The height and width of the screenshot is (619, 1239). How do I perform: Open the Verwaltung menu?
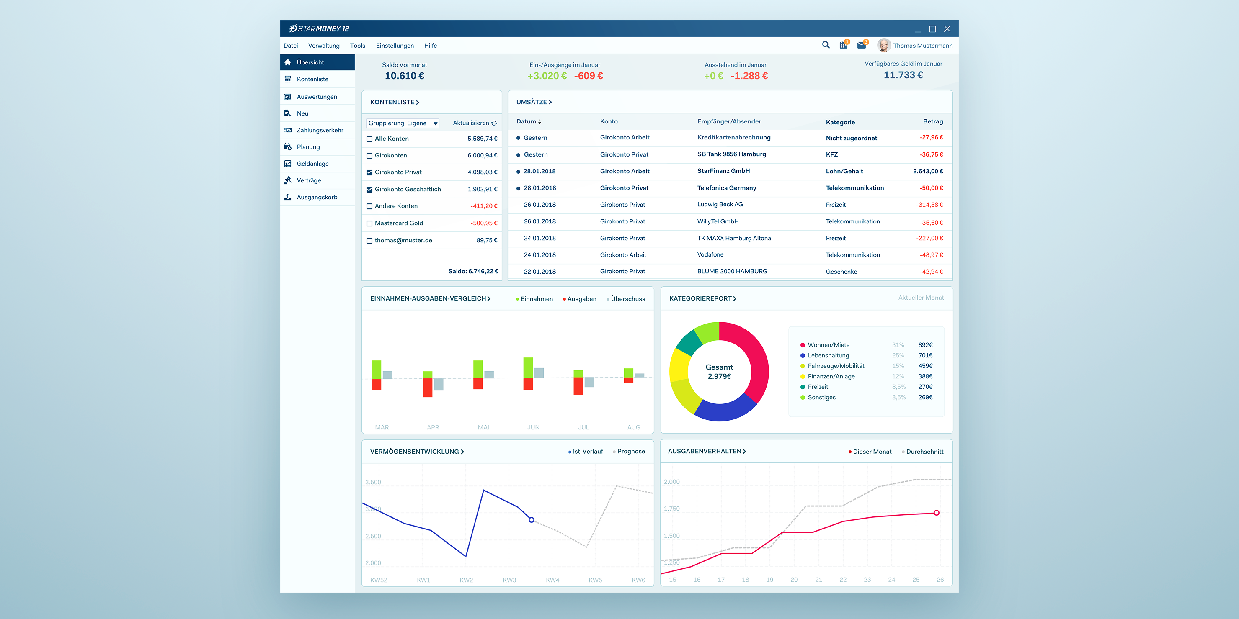pyautogui.click(x=324, y=46)
